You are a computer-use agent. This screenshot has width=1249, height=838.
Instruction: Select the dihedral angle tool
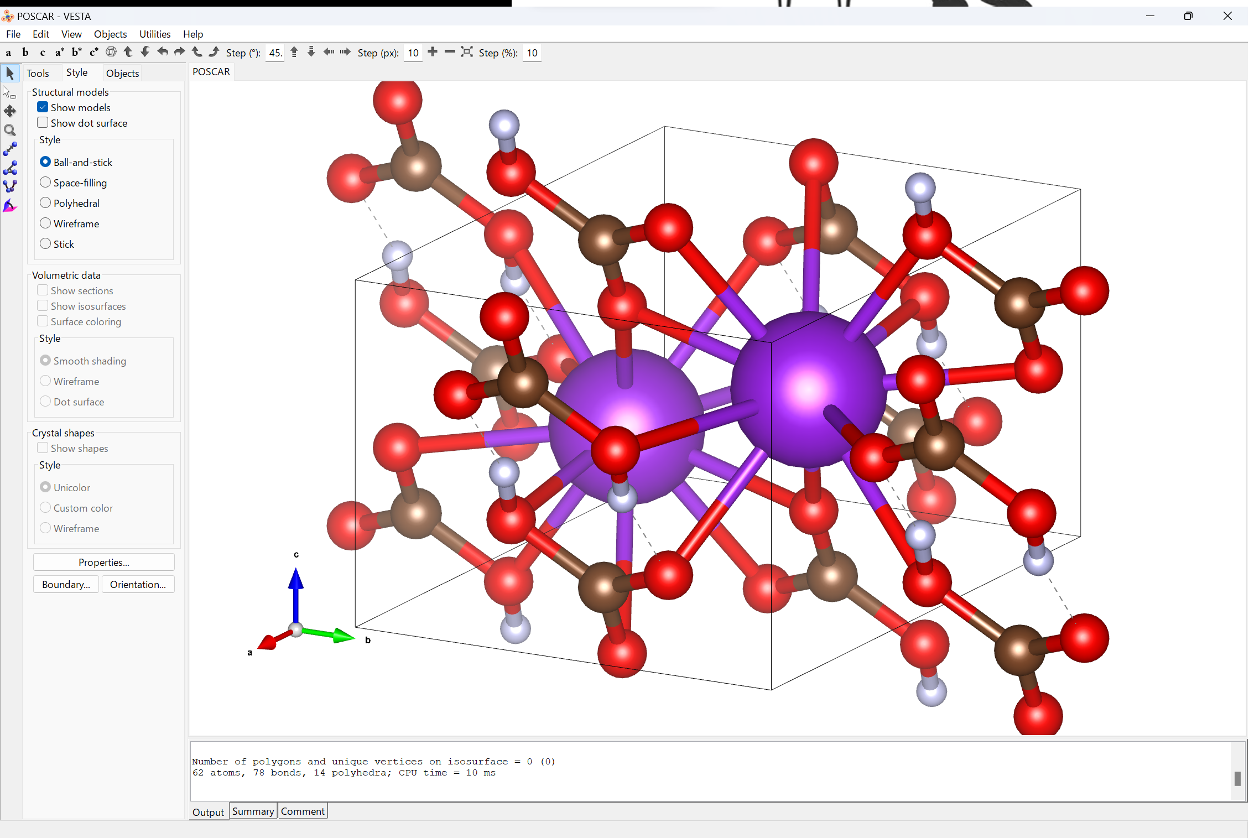(x=10, y=186)
